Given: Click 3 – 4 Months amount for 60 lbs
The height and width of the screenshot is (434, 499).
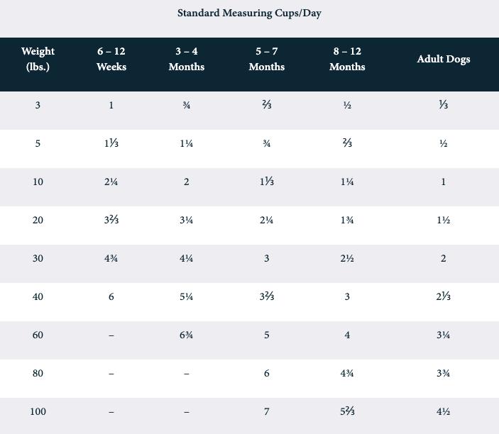Looking at the screenshot, I should coord(187,335).
